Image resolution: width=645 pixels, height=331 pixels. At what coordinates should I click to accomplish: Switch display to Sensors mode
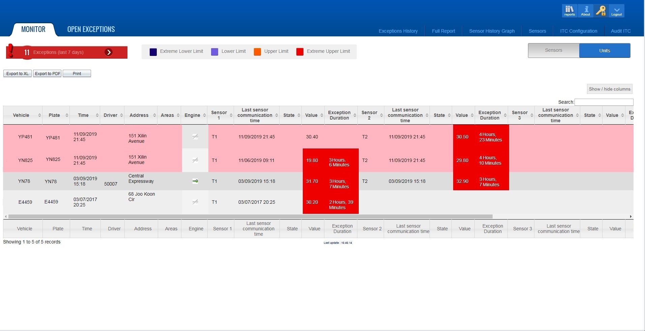click(553, 50)
